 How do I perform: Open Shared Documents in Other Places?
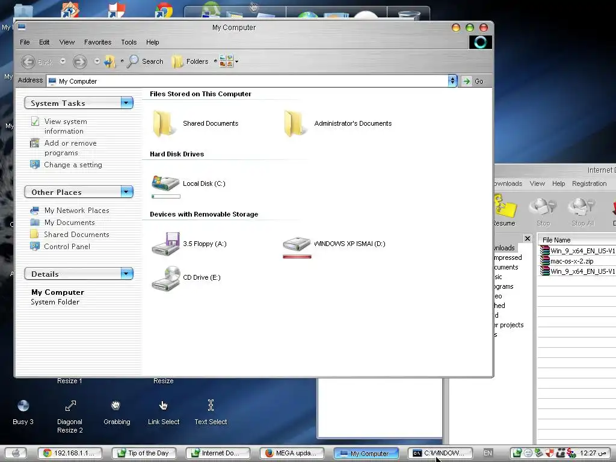tap(76, 234)
